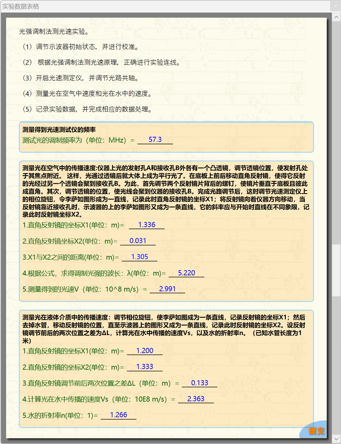Select the air X1 coordinate field 1.336
Image resolution: width=341 pixels, height=444 pixels.
pyautogui.click(x=147, y=225)
